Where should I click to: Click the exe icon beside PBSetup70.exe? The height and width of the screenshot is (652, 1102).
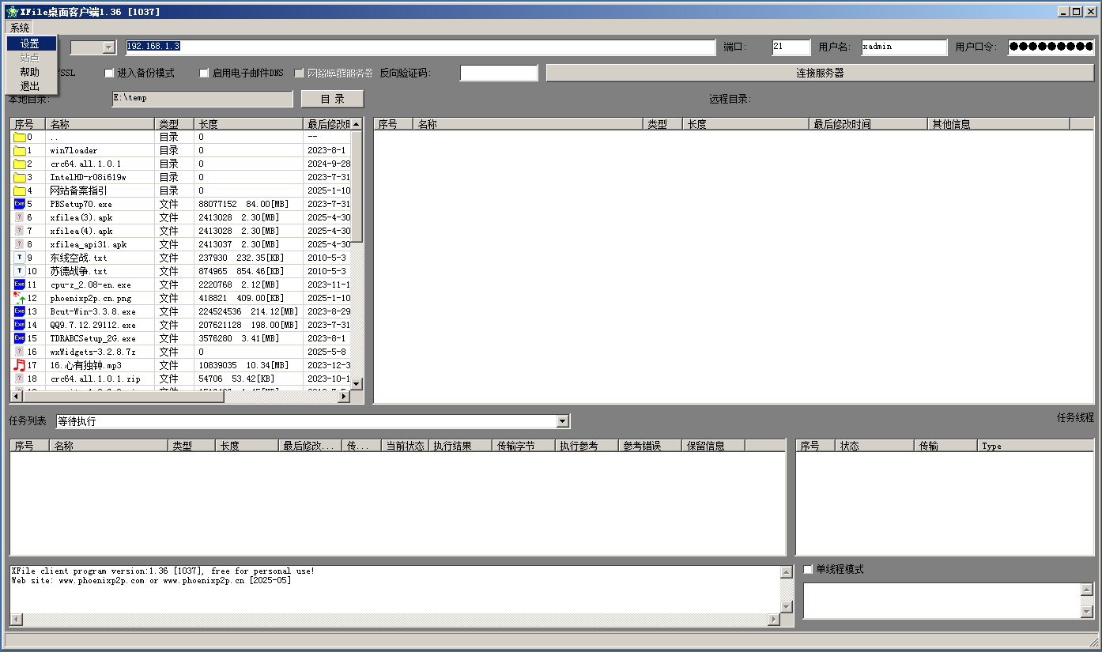pyautogui.click(x=20, y=204)
